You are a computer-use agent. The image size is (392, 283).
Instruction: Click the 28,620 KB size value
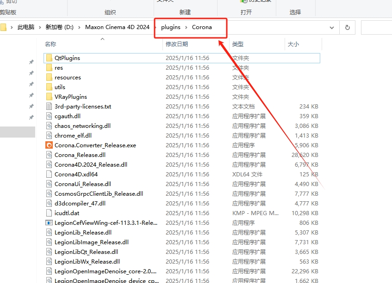point(305,155)
